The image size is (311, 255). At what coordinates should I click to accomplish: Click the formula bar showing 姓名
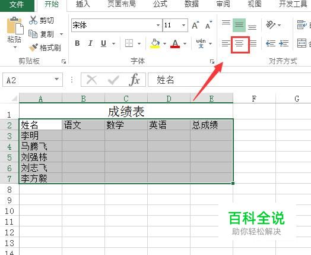click(x=230, y=80)
